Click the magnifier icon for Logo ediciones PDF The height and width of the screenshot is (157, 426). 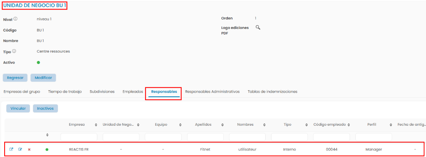pyautogui.click(x=258, y=27)
